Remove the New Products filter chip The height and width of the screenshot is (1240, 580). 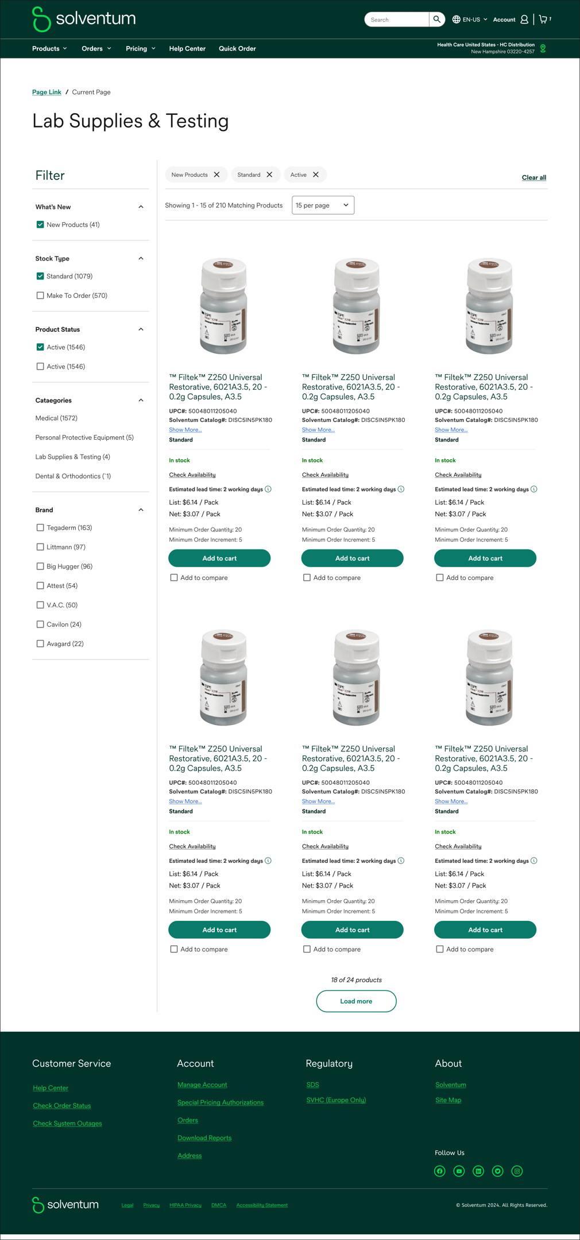tap(216, 175)
